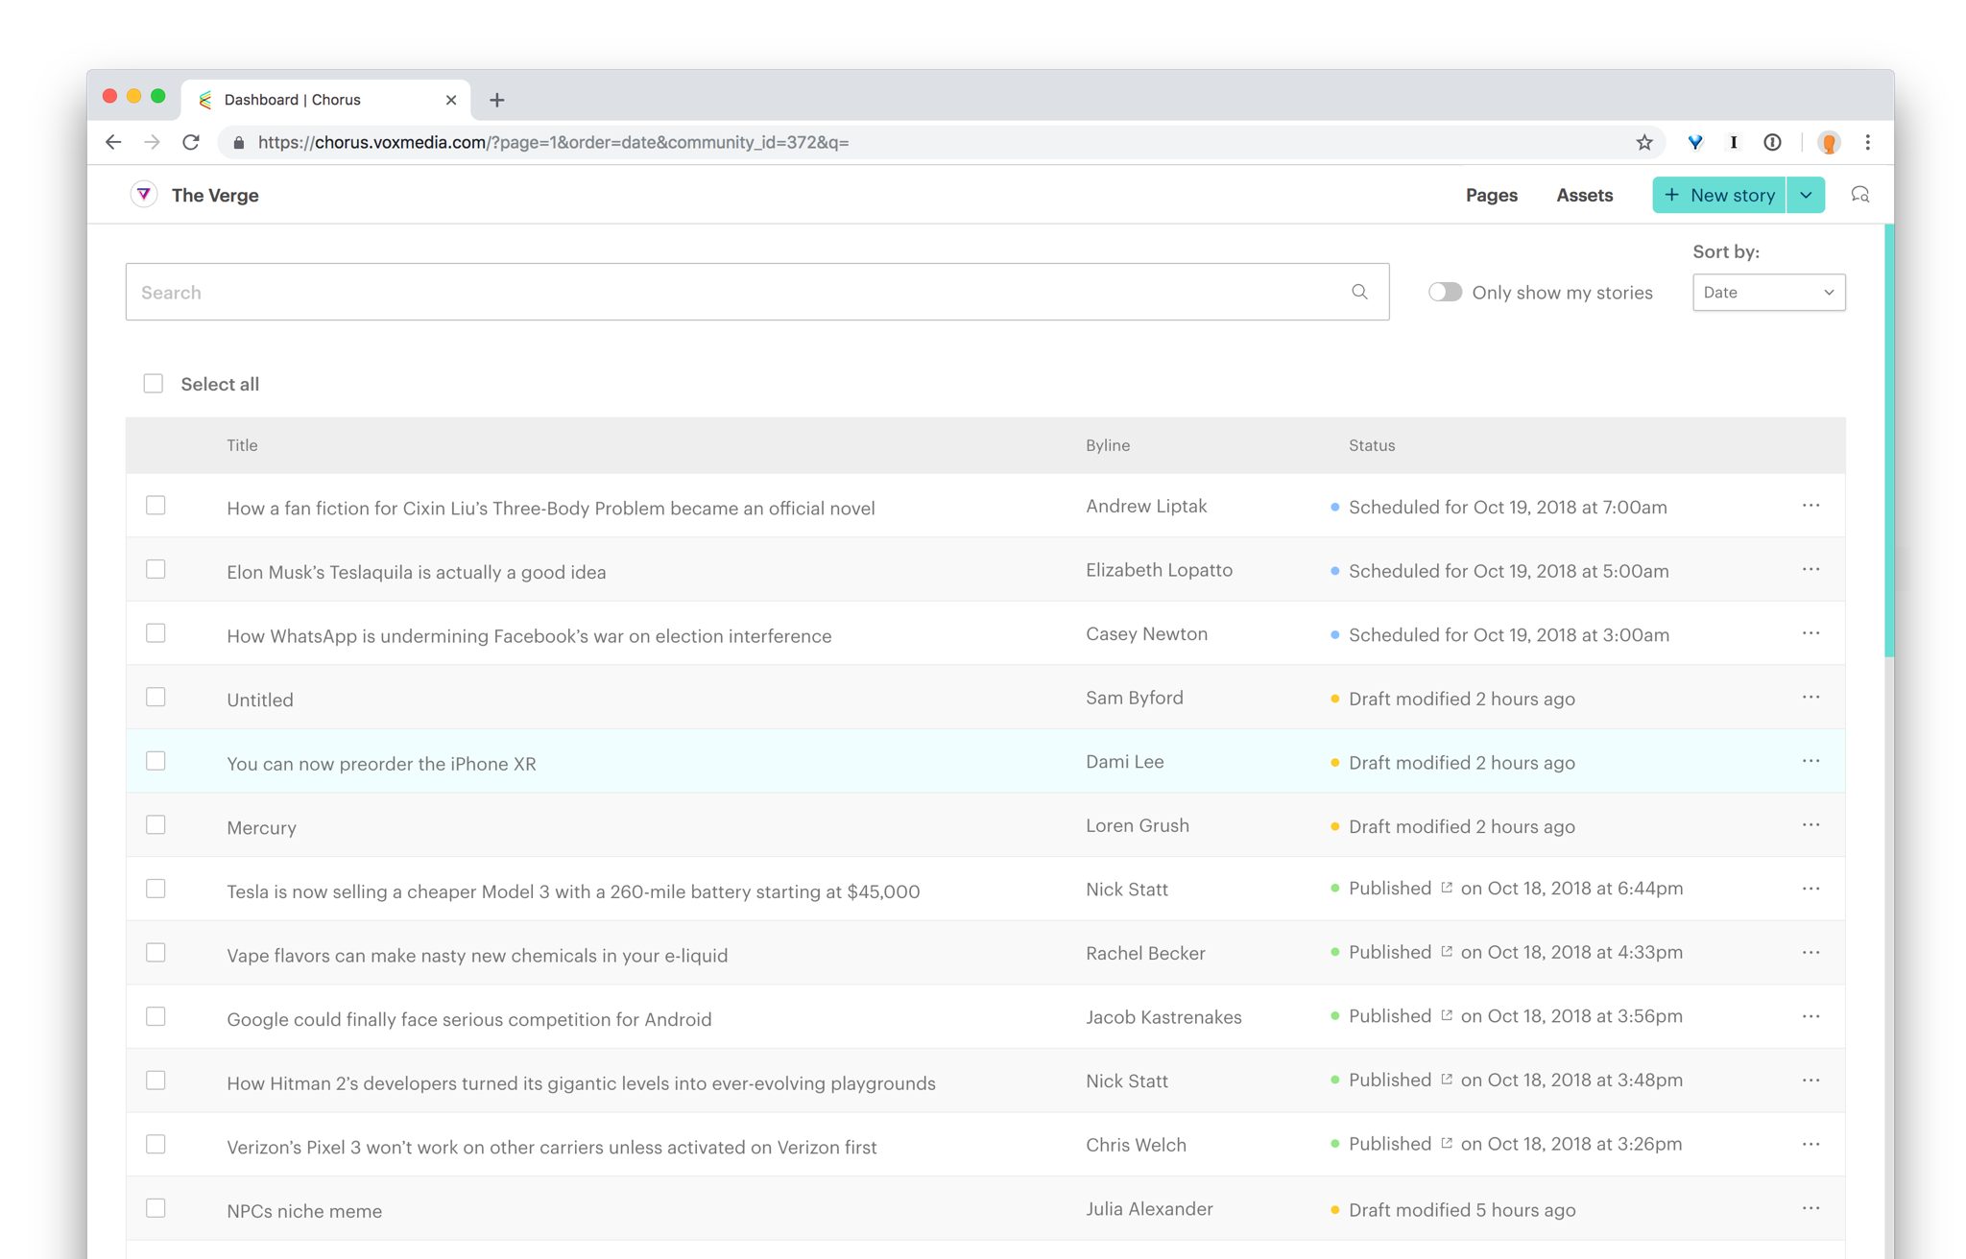Viewport: 1966px width, 1259px height.
Task: View site info via the lock icon
Action: point(238,142)
